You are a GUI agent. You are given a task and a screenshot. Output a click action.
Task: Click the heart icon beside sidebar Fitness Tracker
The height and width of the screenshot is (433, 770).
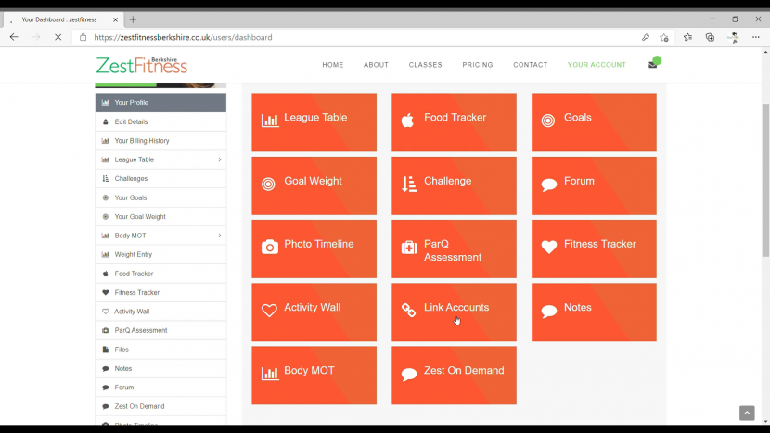pyautogui.click(x=105, y=293)
